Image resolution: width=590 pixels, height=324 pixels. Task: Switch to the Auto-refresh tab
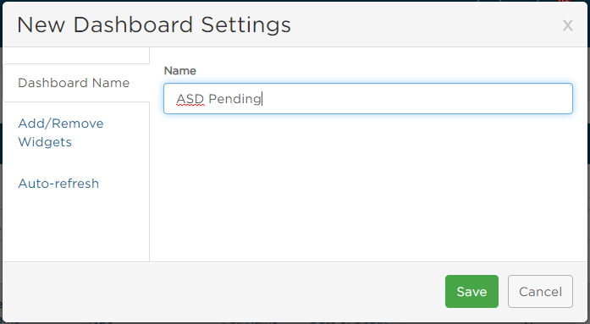(x=58, y=184)
